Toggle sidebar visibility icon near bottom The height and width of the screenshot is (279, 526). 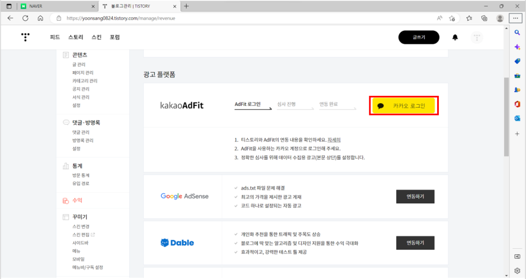point(517,256)
